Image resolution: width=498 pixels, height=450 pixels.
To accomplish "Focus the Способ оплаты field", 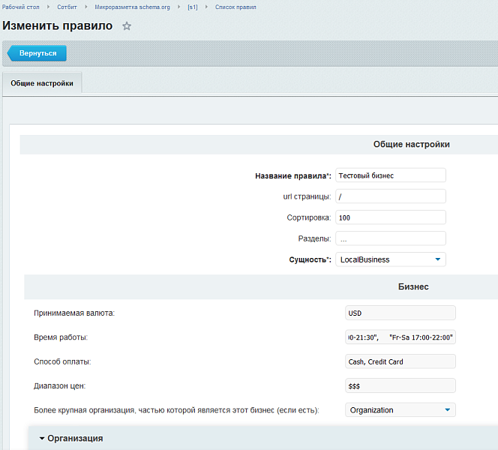I will pos(400,361).
